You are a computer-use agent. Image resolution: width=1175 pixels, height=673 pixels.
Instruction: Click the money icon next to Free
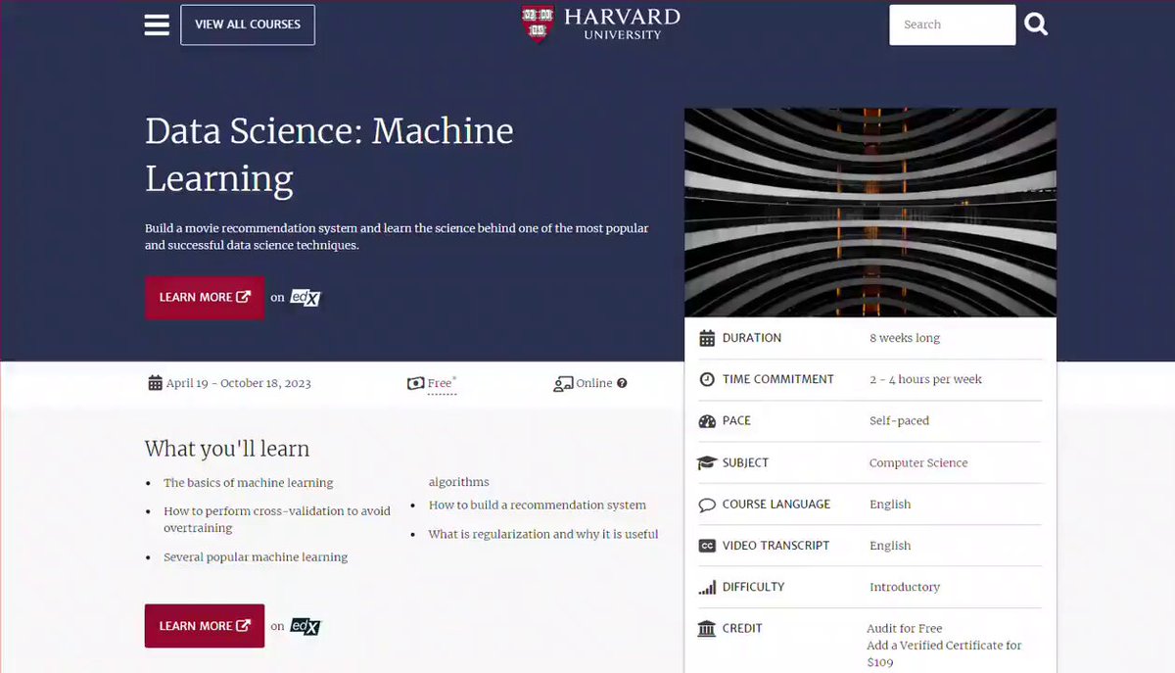[x=415, y=383]
